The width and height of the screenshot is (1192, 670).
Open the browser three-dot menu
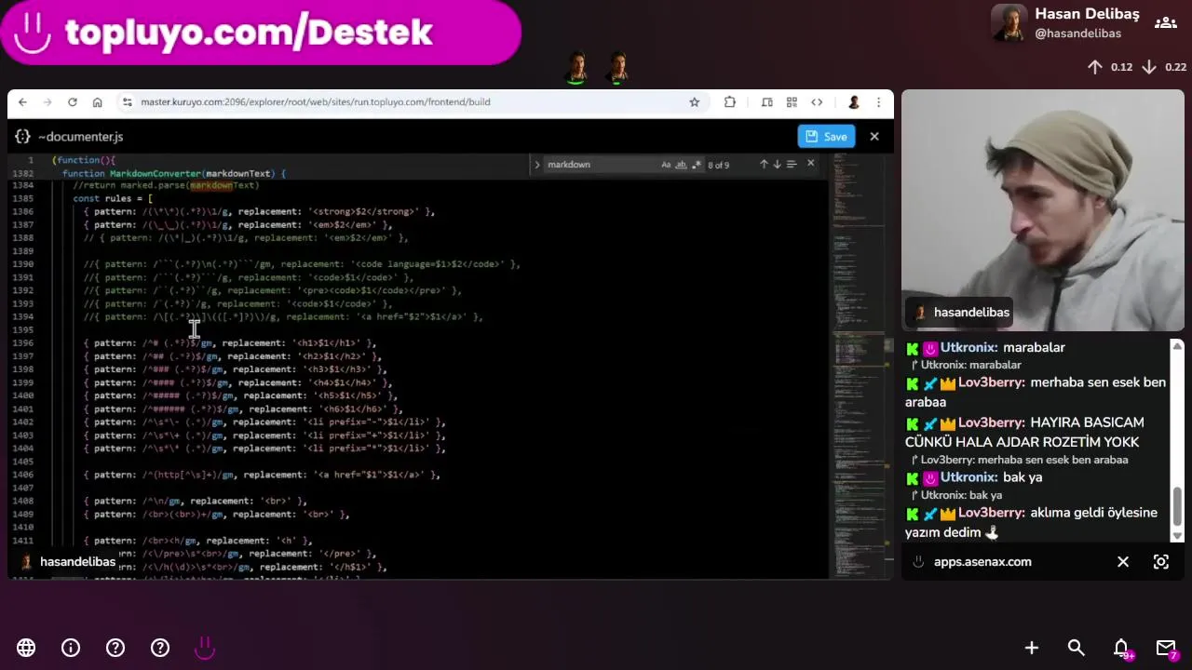878,102
